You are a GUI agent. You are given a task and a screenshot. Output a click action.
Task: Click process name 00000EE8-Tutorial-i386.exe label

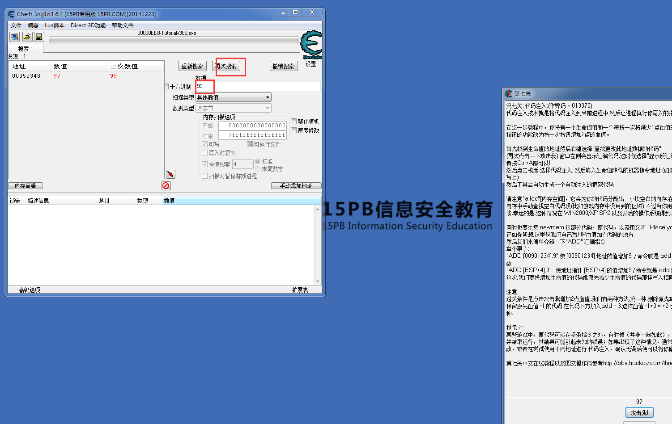[167, 33]
